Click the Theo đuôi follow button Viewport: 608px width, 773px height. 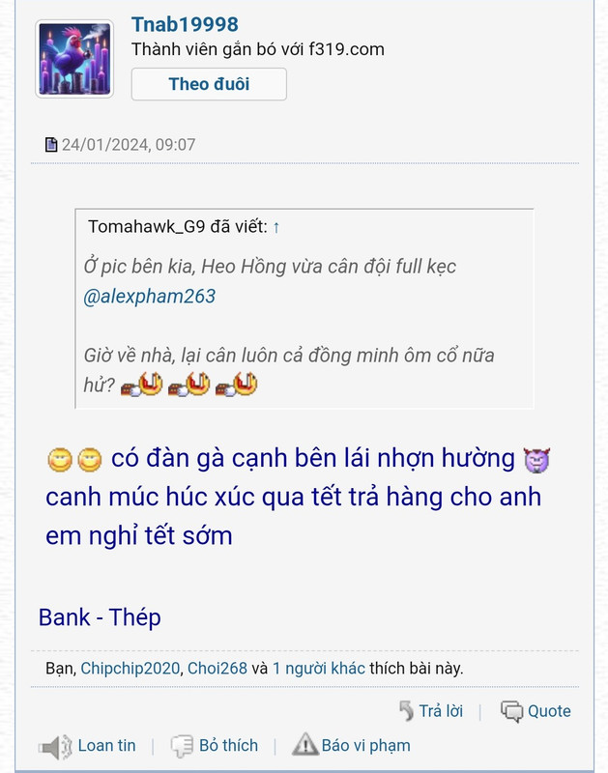pos(209,84)
